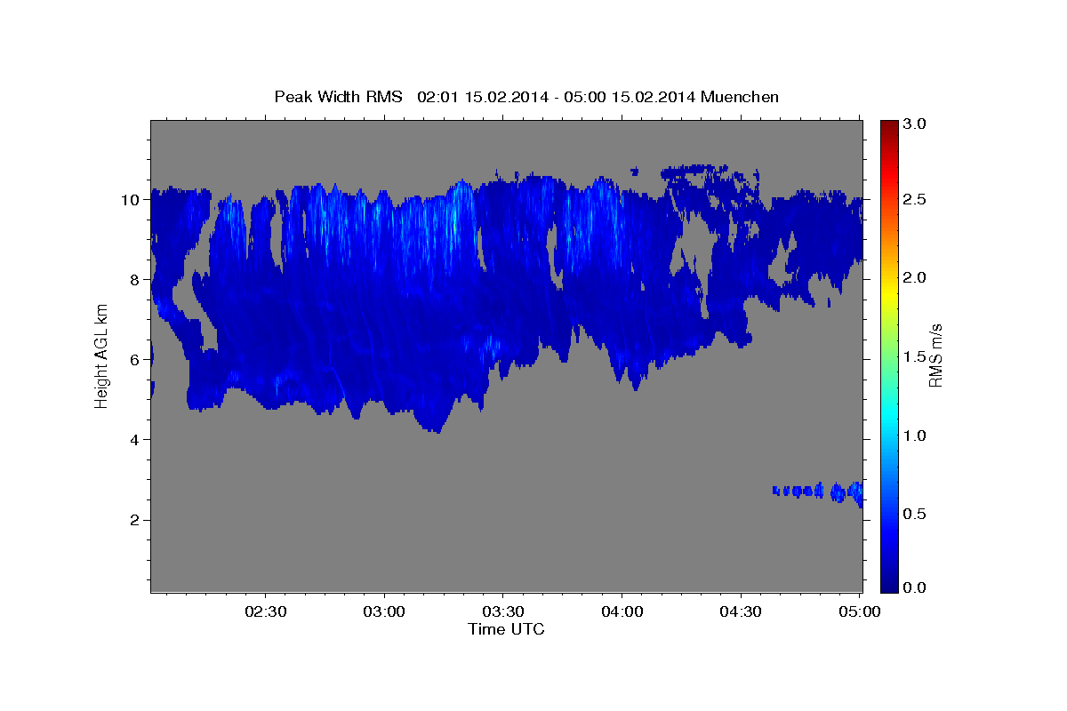The height and width of the screenshot is (711, 1067).
Task: Click the height axis label '4'
Action: point(136,440)
